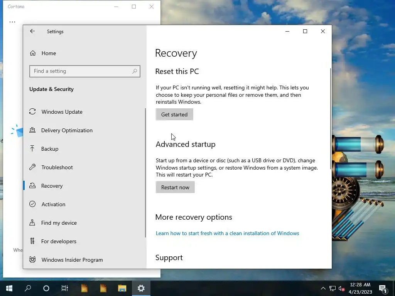Screen dimensions: 395x296
Task: Click the Update & Security heading
Action: 51,89
